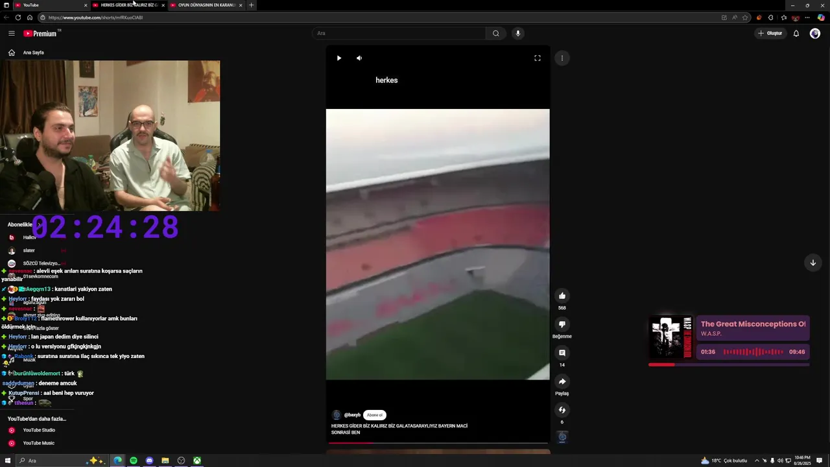830x467 pixels.
Task: Remix this Shorts video
Action: click(562, 410)
